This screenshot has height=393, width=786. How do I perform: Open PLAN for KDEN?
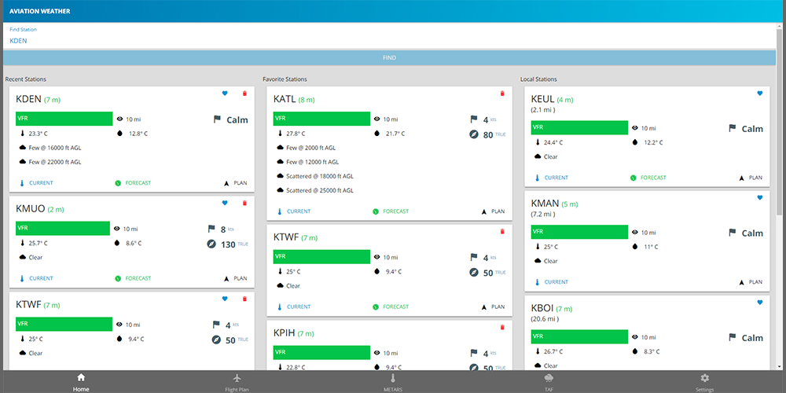[236, 183]
